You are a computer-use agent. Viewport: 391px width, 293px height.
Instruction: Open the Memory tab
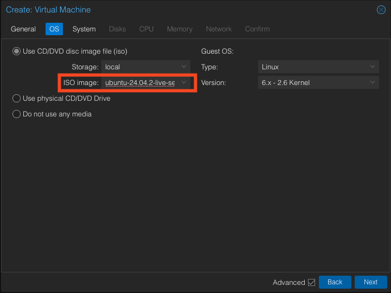180,29
